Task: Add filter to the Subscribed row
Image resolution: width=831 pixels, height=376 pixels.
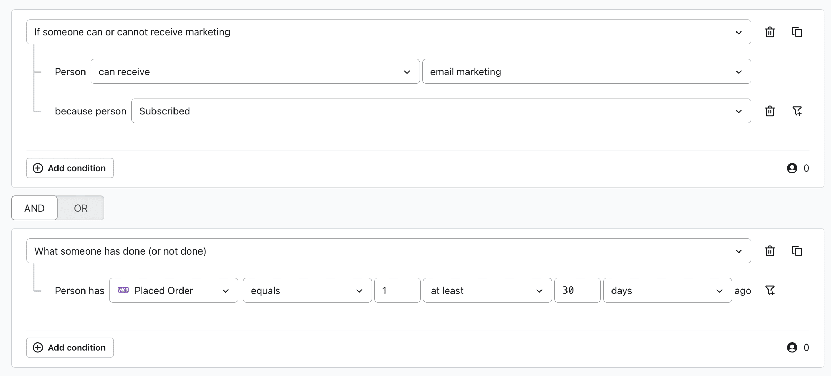Action: 797,111
